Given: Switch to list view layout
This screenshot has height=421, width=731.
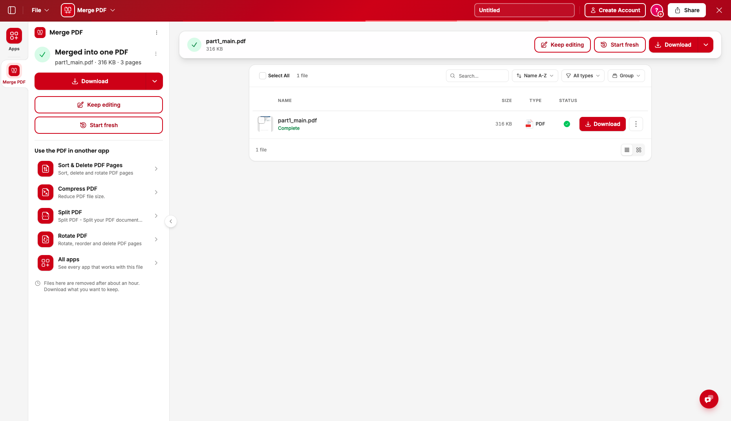Looking at the screenshot, I should 627,150.
